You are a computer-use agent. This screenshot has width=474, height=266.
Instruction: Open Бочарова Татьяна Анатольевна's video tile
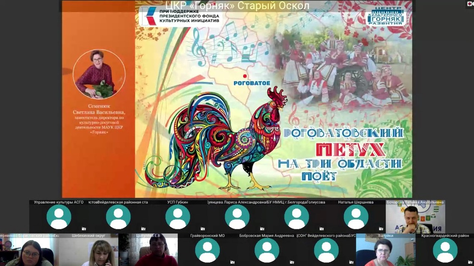click(415, 217)
